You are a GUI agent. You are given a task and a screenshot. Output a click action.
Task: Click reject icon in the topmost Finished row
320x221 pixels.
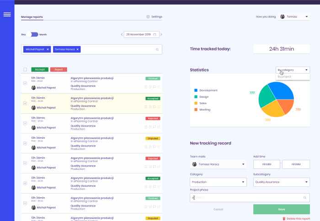pos(150,87)
